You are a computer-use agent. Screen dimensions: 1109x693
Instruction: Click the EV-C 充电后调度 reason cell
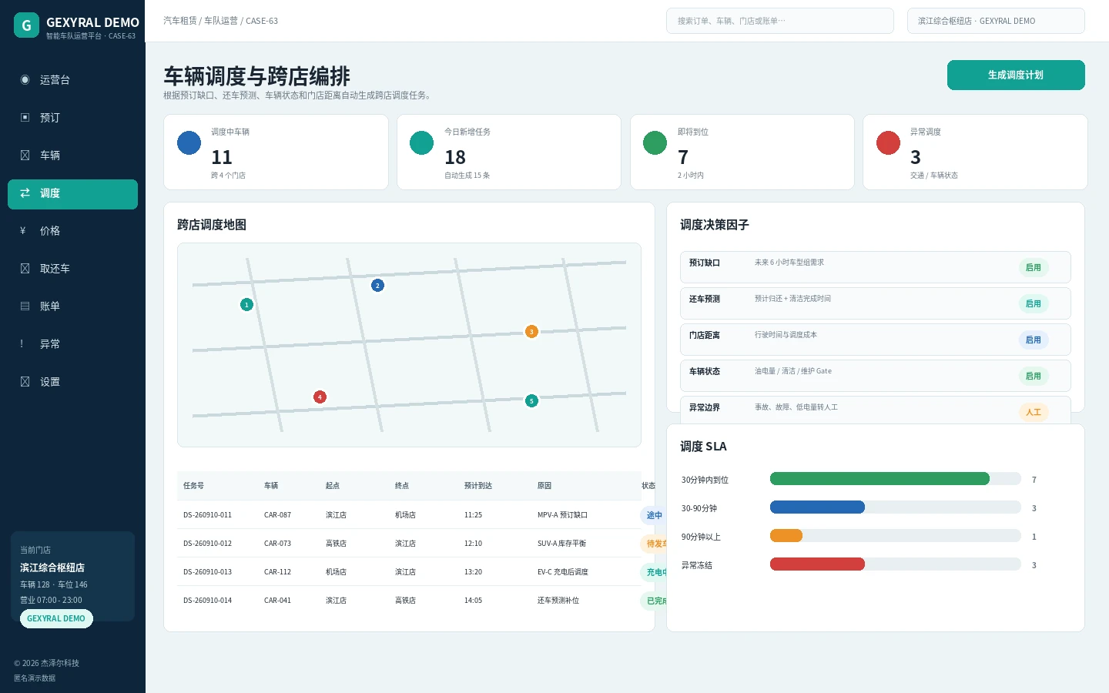(563, 572)
